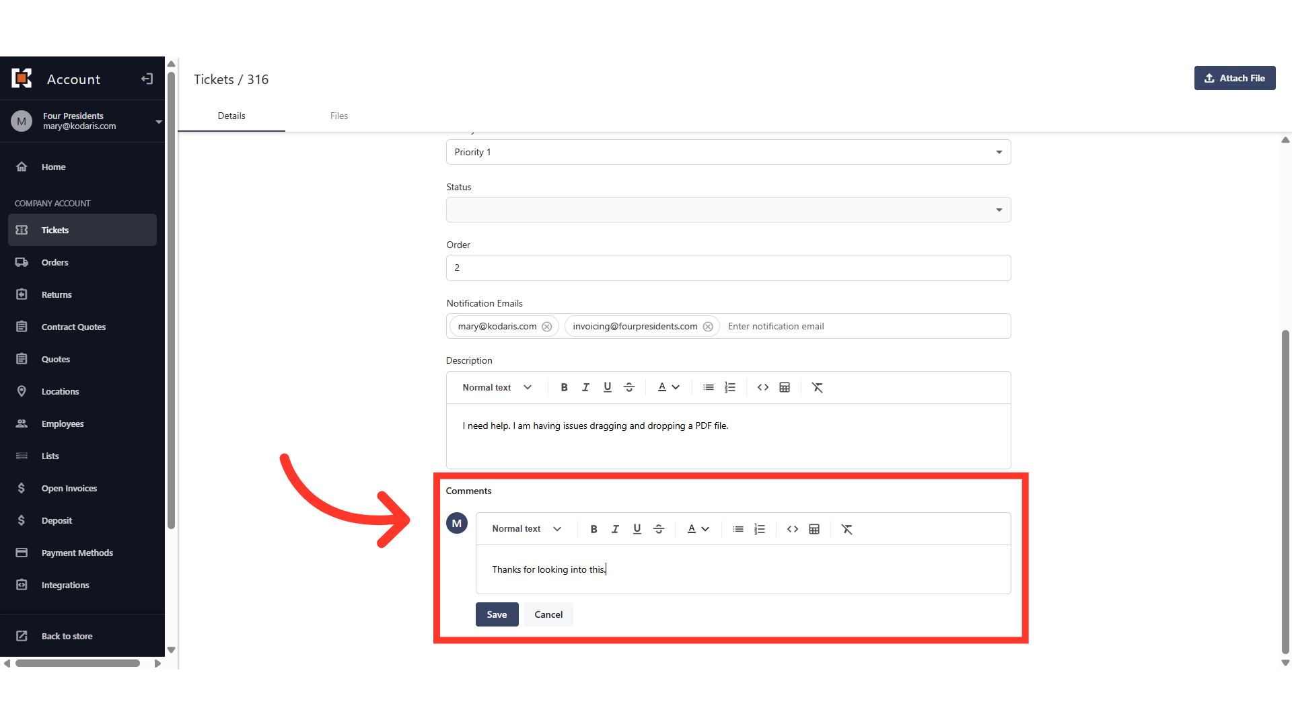Insert numbered list in Description editor

point(730,387)
